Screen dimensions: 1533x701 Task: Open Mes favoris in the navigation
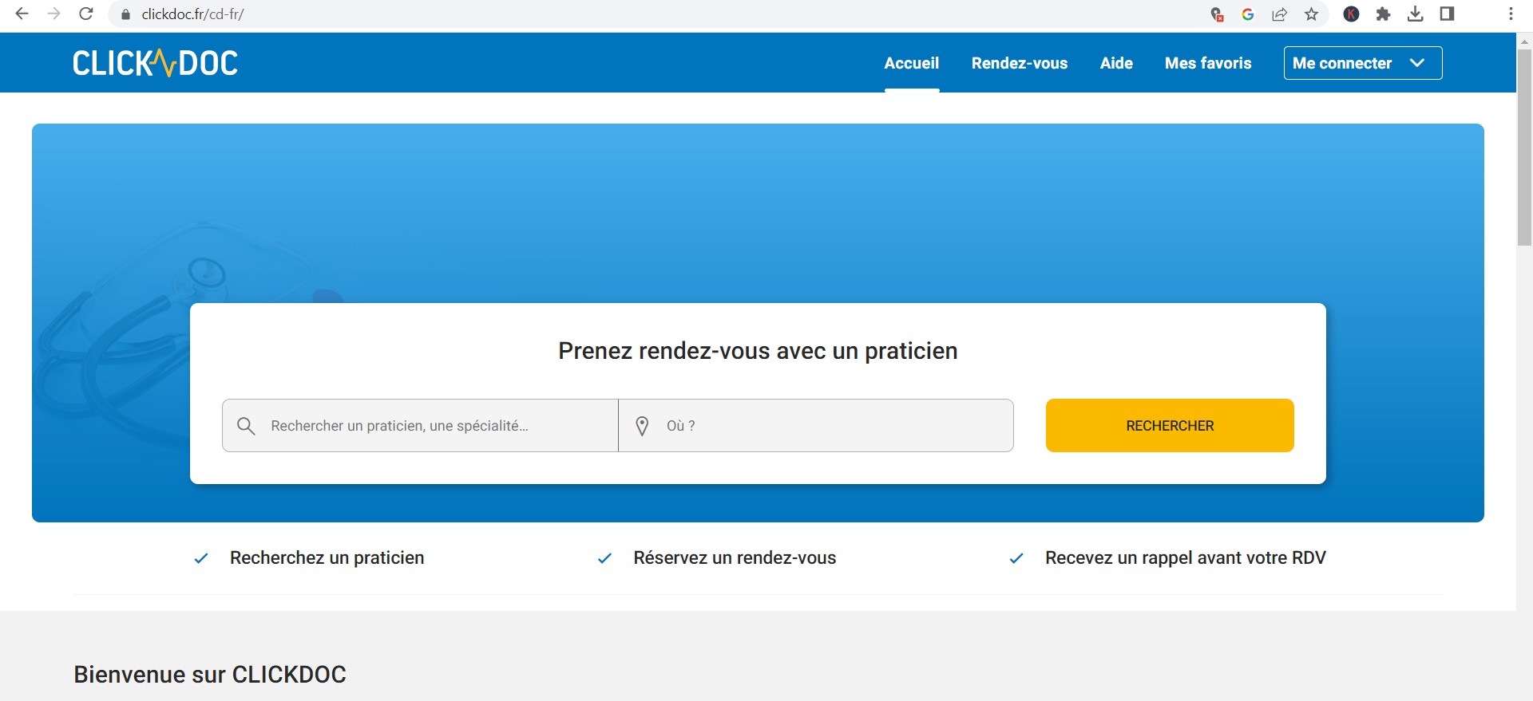[x=1207, y=63]
